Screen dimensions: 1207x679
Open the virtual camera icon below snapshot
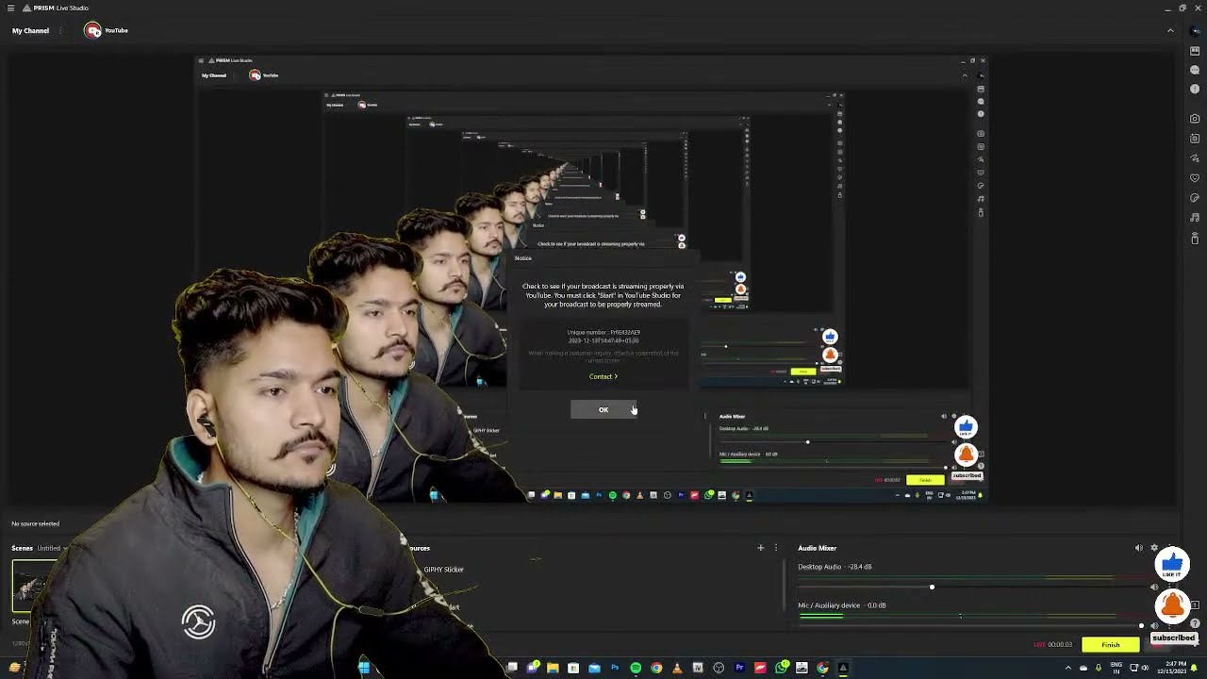click(x=1195, y=139)
